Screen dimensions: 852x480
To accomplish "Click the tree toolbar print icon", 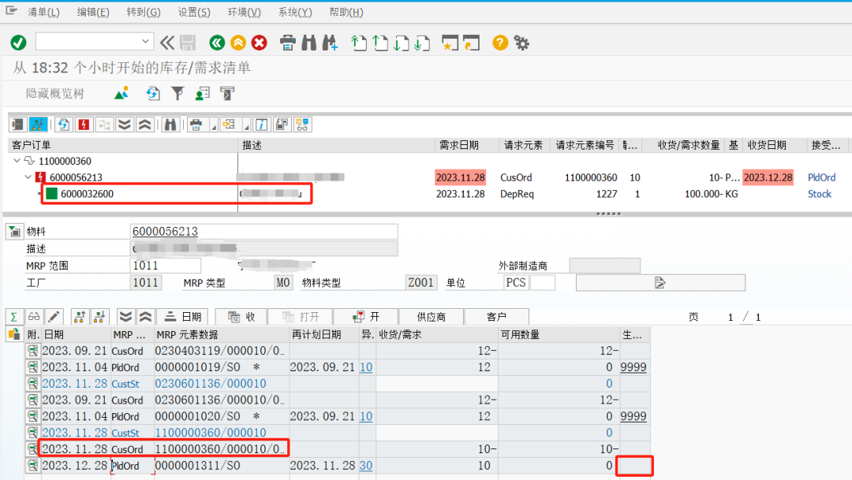I will click(196, 125).
